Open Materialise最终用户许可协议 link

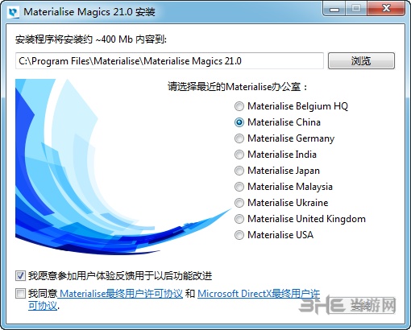point(120,294)
